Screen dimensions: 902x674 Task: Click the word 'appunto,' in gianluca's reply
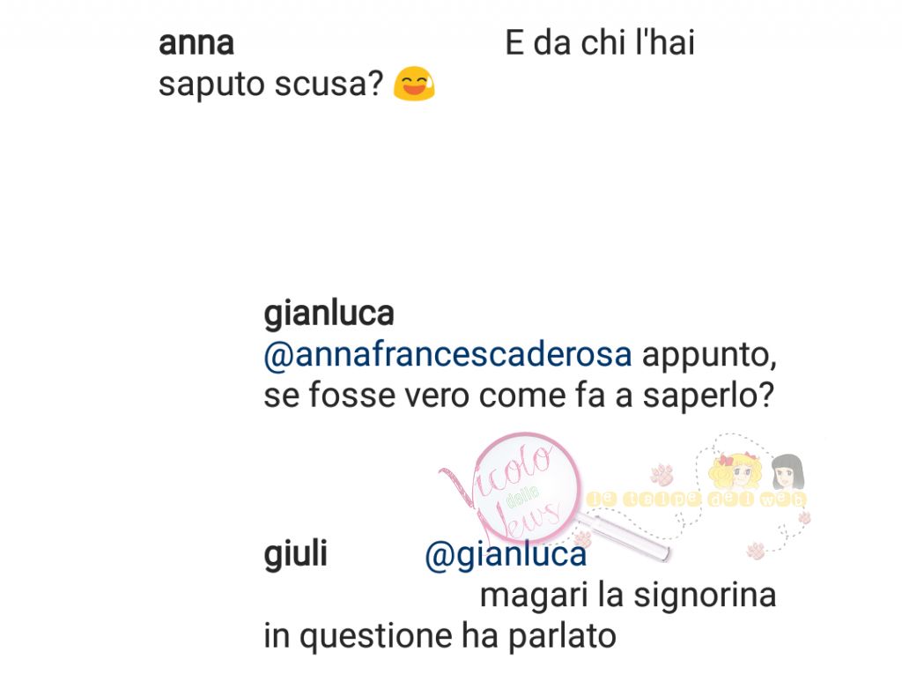pos(709,356)
